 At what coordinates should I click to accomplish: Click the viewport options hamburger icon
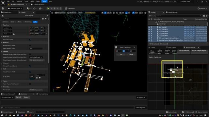coord(52,13)
